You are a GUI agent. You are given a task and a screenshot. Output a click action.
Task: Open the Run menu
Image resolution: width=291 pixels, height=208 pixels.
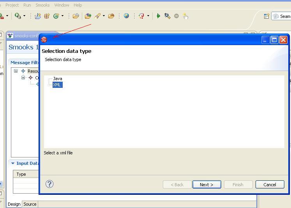pyautogui.click(x=27, y=5)
